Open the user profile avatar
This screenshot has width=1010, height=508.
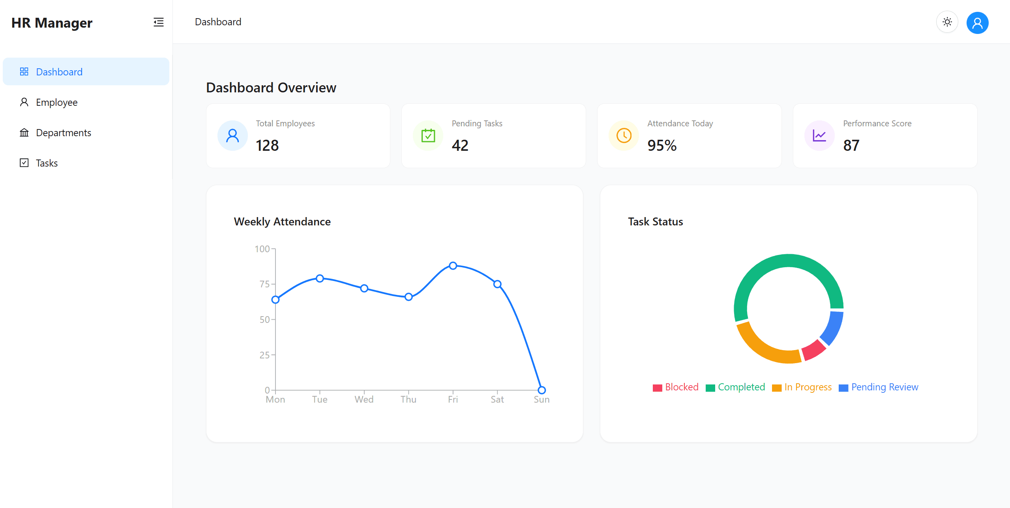[977, 23]
